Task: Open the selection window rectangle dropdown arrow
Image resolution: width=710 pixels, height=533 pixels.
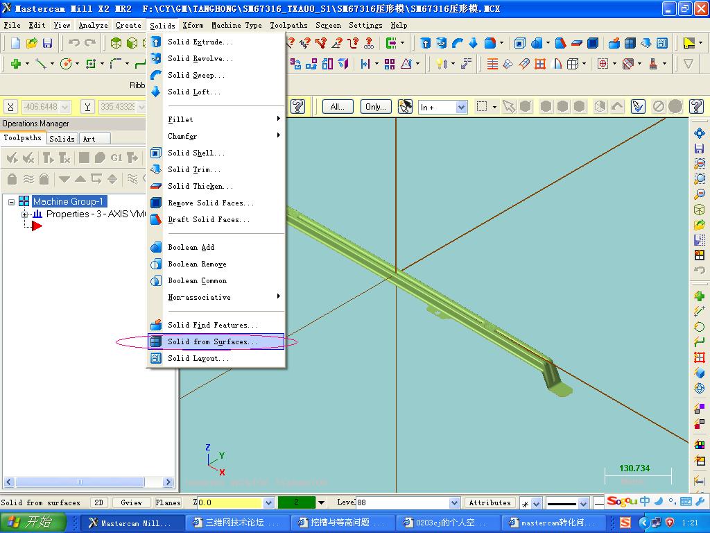Action: coord(494,107)
